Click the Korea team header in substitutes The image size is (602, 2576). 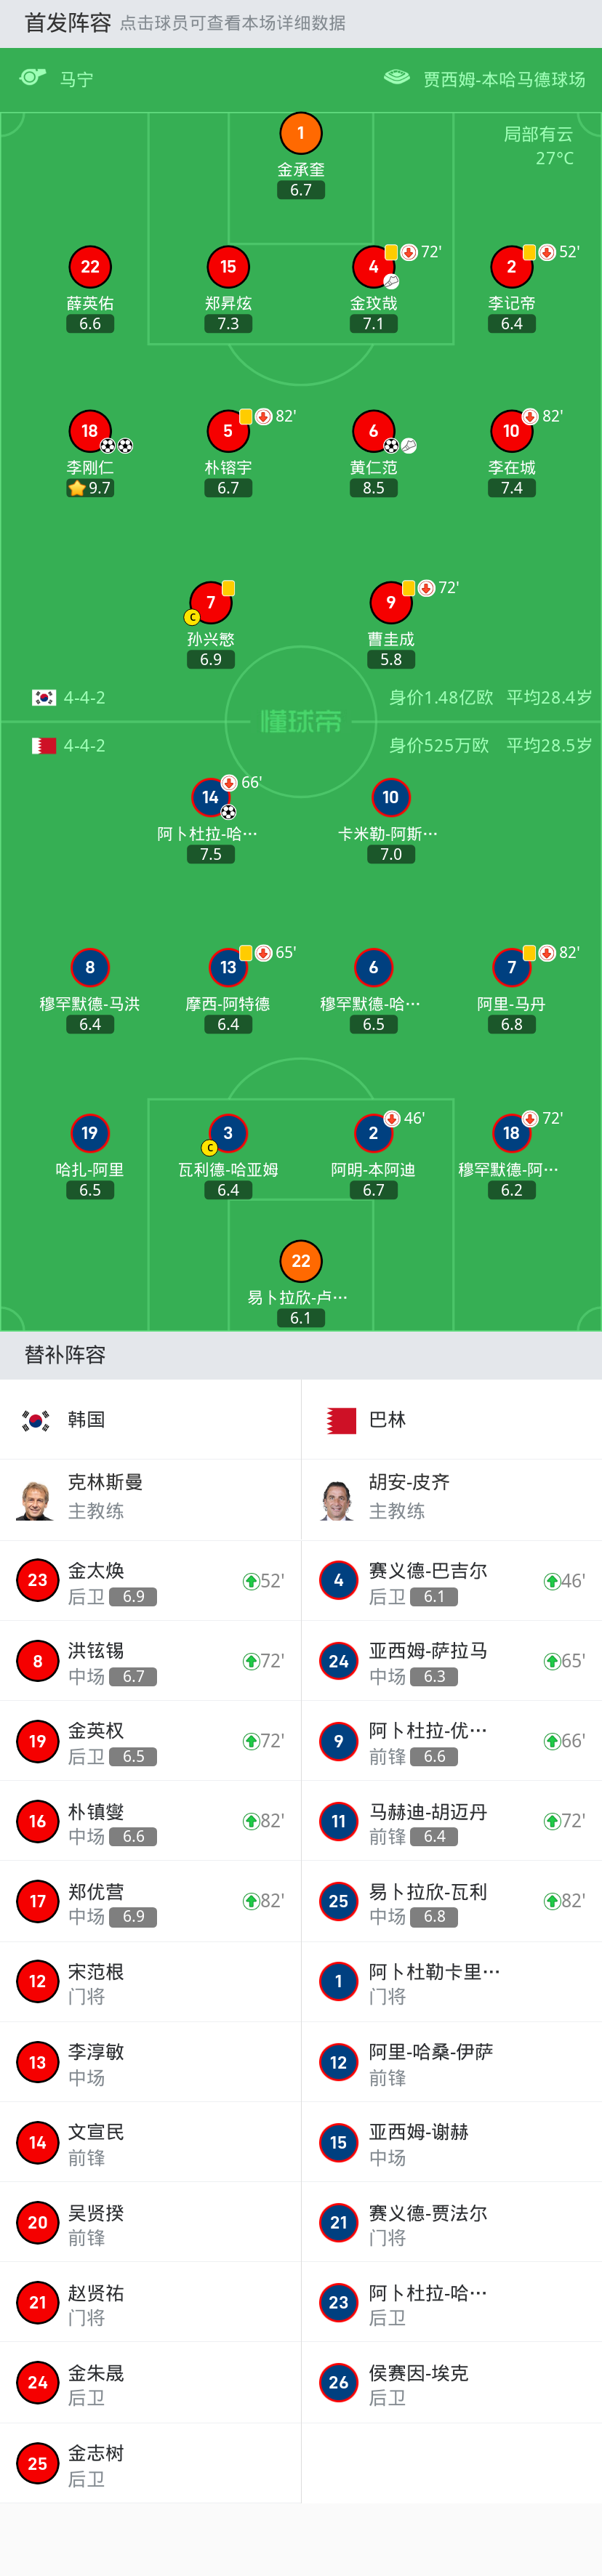pyautogui.click(x=150, y=1419)
